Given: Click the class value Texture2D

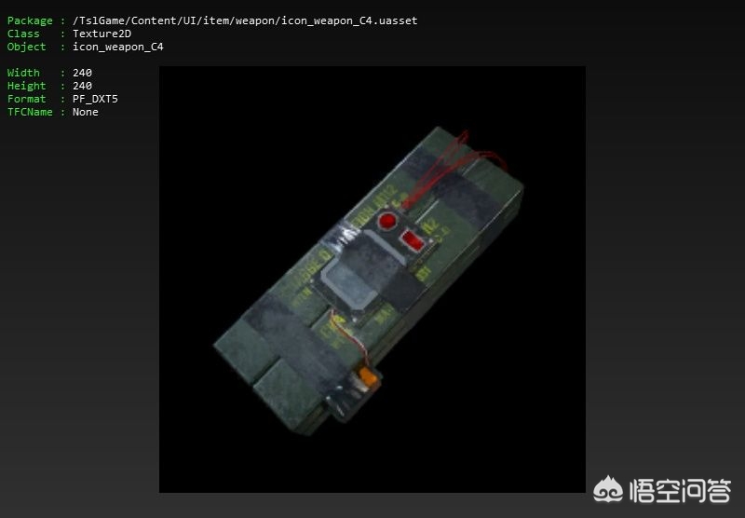Looking at the screenshot, I should pyautogui.click(x=102, y=34).
